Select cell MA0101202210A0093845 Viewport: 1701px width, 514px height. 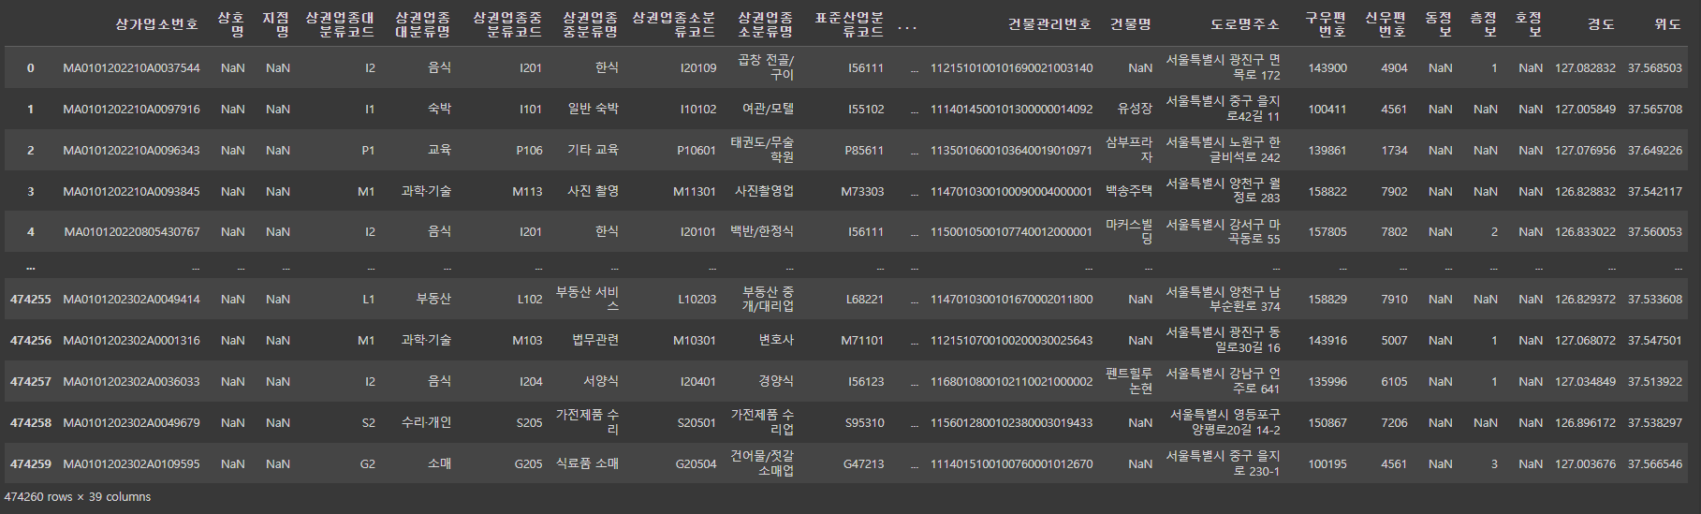pos(131,192)
